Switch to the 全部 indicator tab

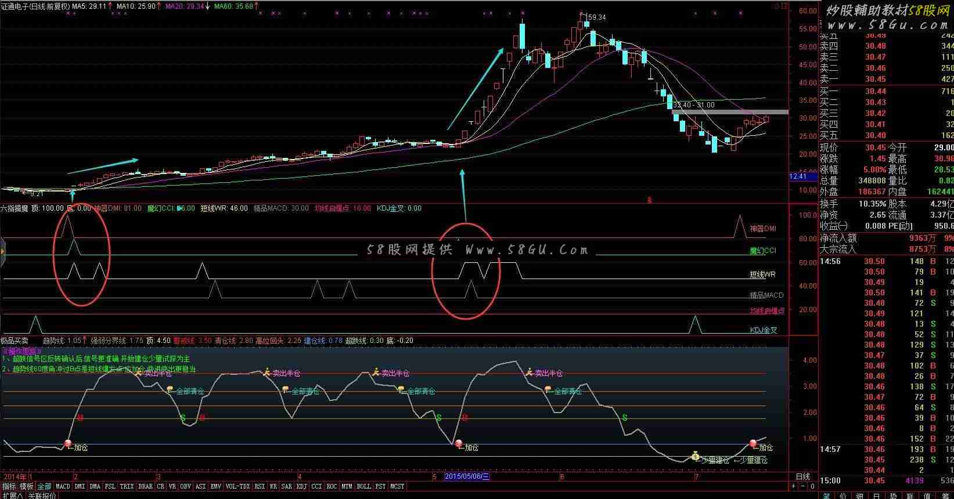coord(44,486)
